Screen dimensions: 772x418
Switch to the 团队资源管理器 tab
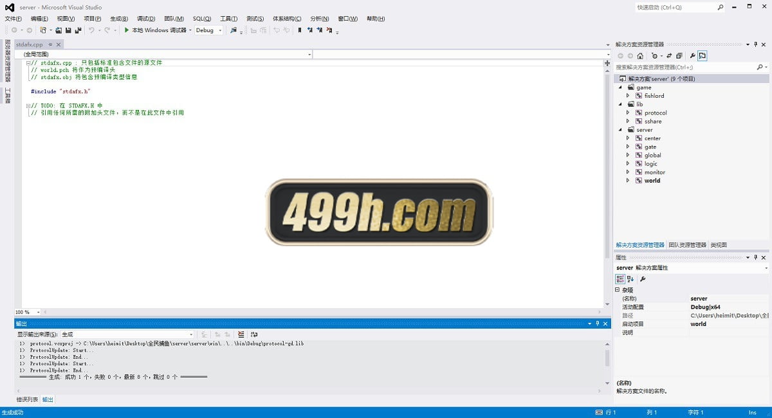pyautogui.click(x=687, y=245)
